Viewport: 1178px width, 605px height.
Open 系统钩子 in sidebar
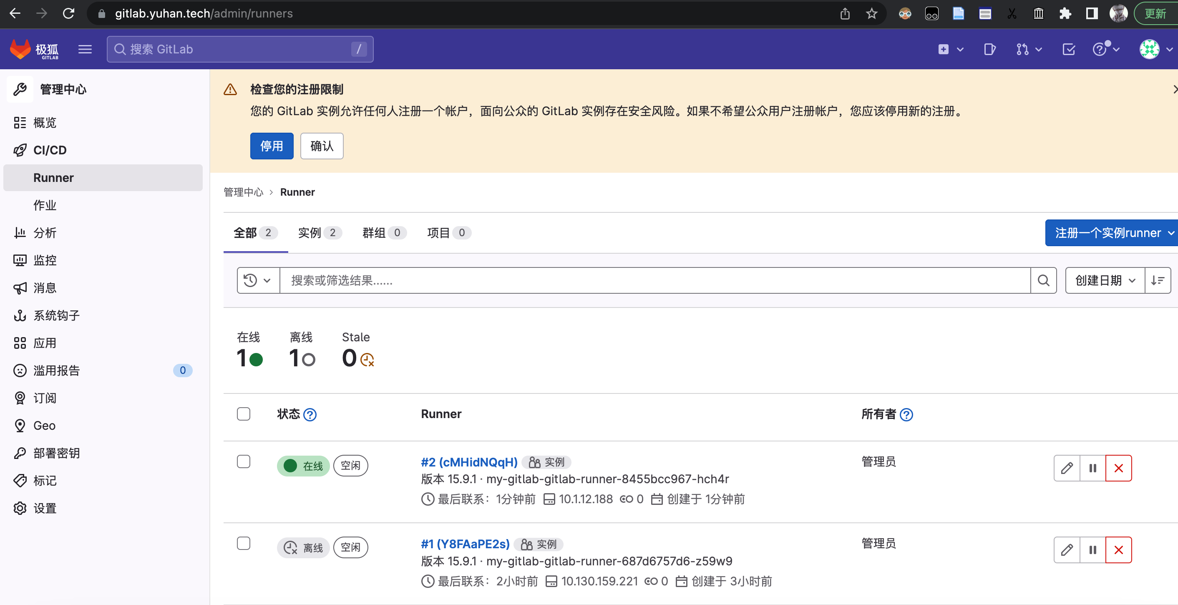click(x=103, y=315)
